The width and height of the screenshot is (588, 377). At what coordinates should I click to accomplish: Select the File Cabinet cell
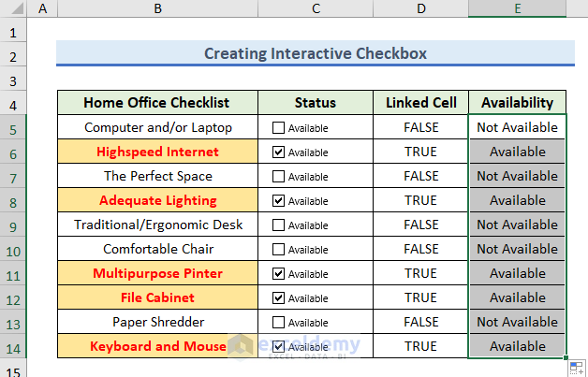pyautogui.click(x=157, y=298)
